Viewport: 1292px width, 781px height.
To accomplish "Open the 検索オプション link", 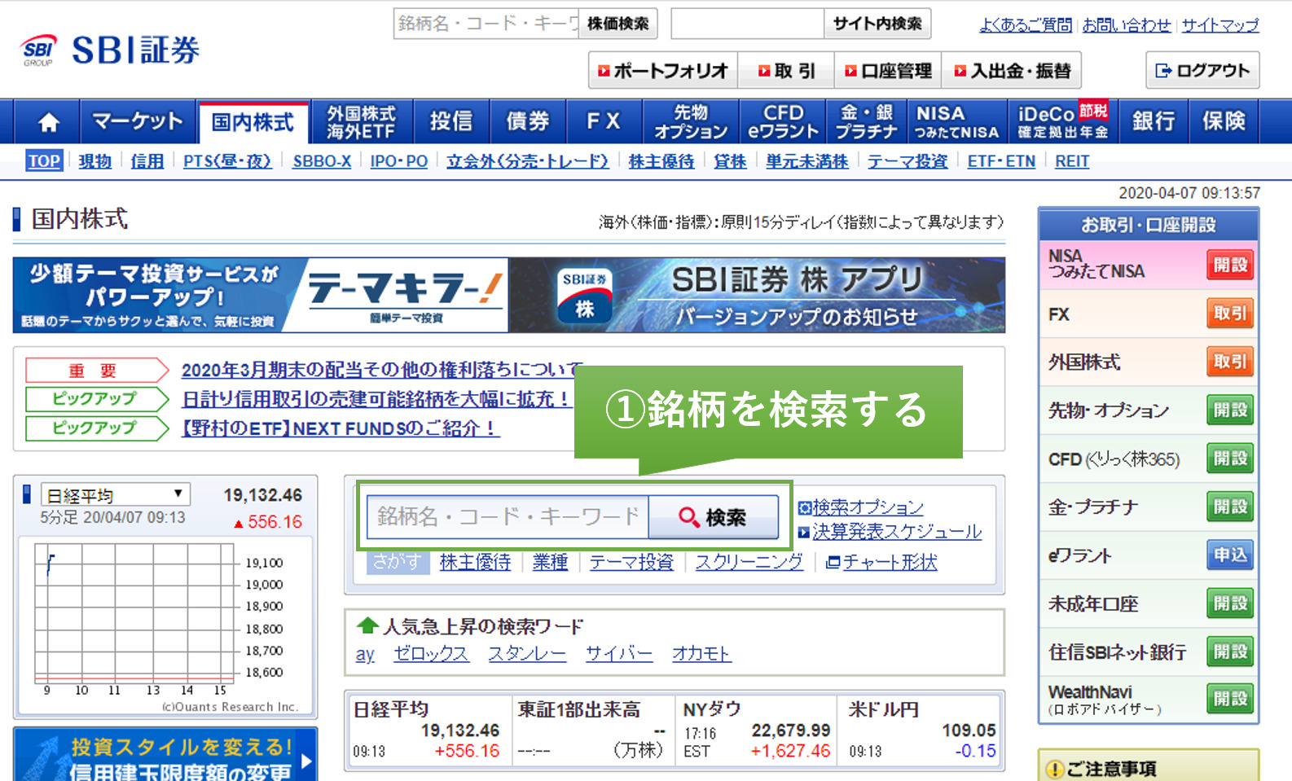I will [867, 507].
